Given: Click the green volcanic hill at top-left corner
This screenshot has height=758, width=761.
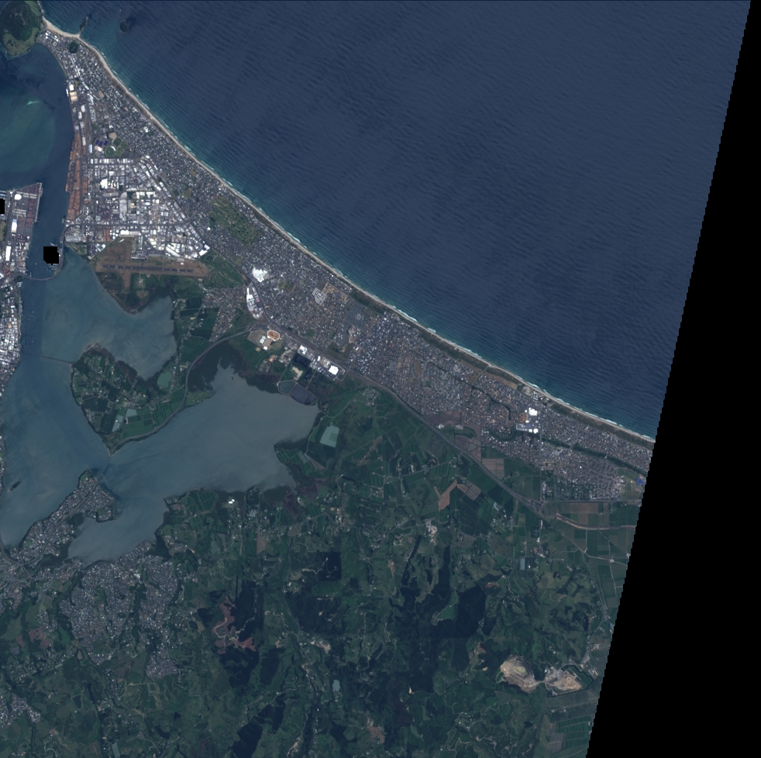Looking at the screenshot, I should (x=21, y=23).
